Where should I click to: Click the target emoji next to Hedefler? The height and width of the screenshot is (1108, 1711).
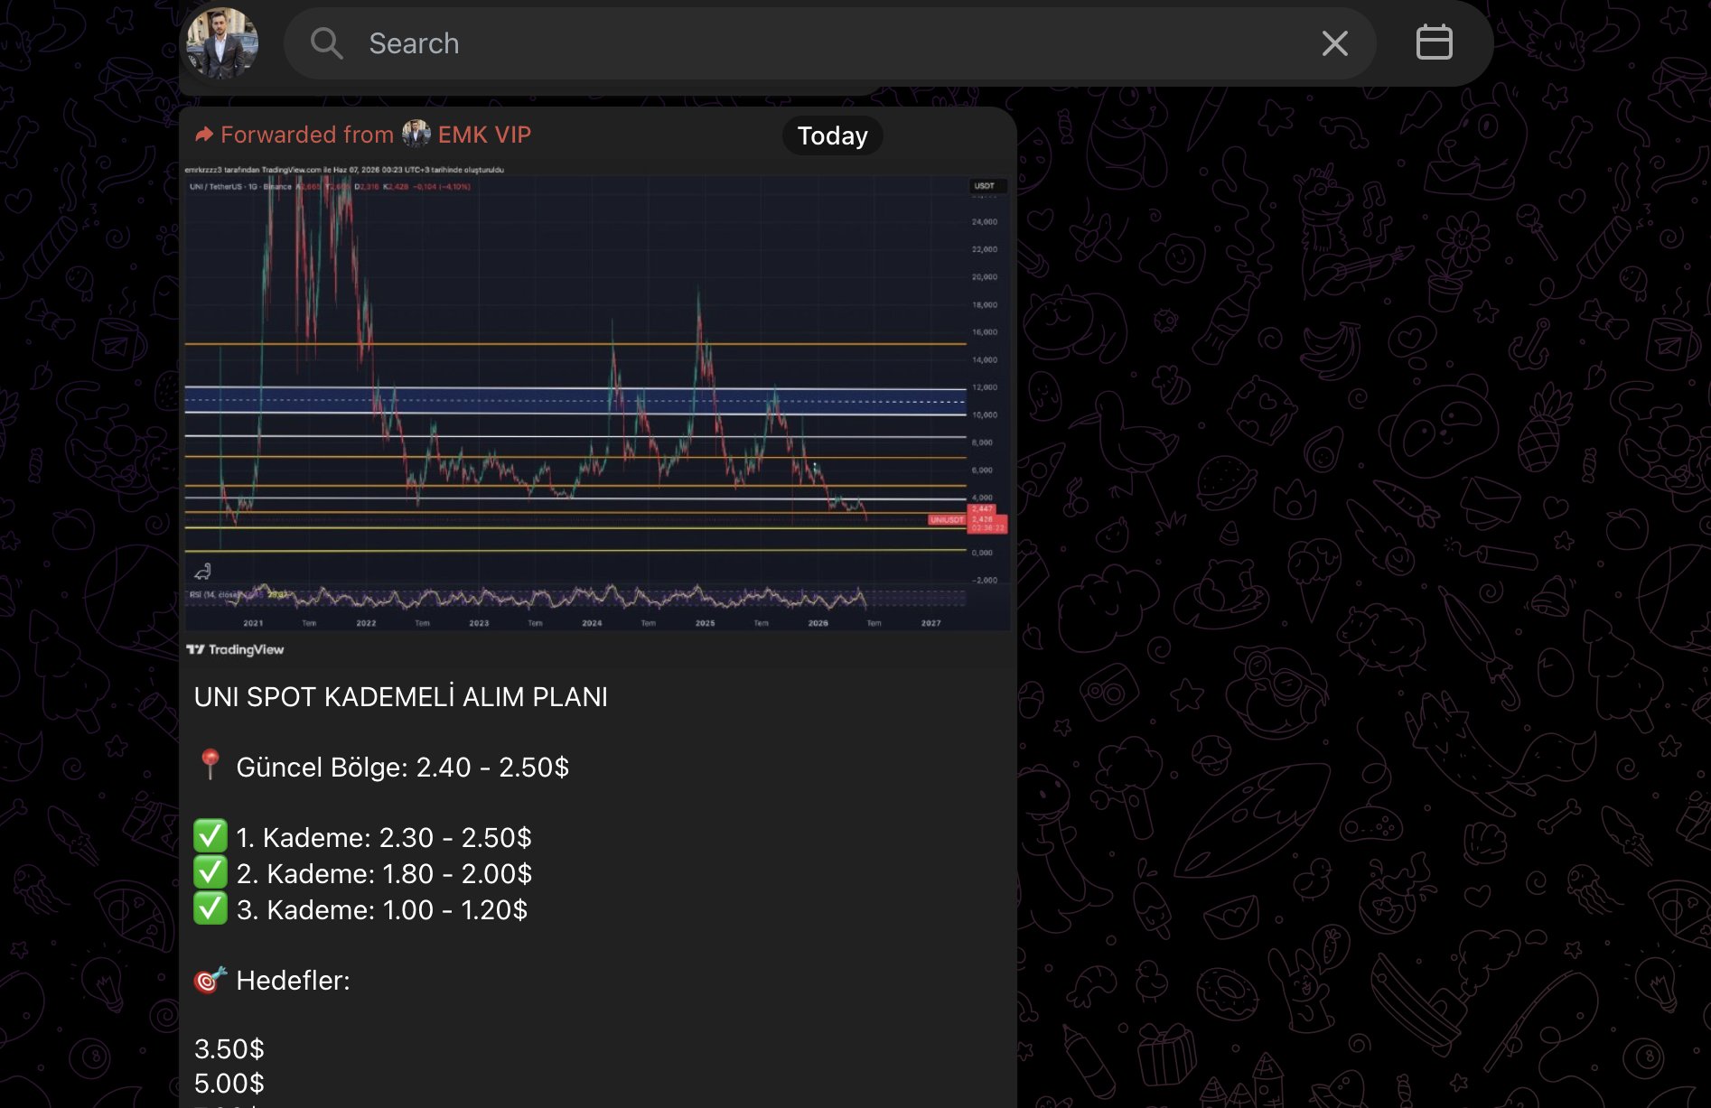[x=210, y=979]
